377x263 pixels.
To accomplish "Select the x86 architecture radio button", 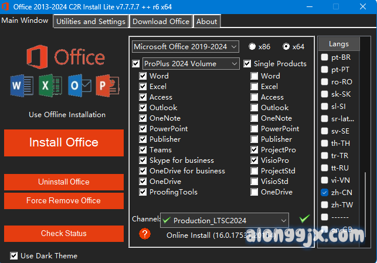I will (252, 47).
